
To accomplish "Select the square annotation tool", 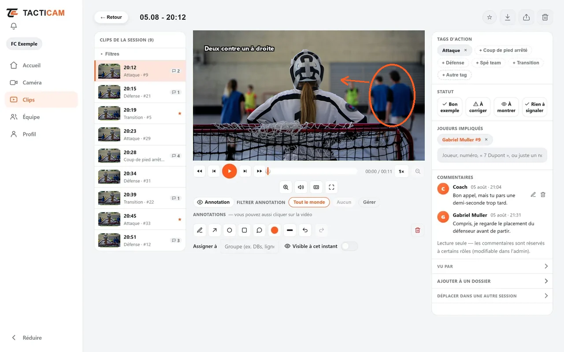I will point(245,230).
